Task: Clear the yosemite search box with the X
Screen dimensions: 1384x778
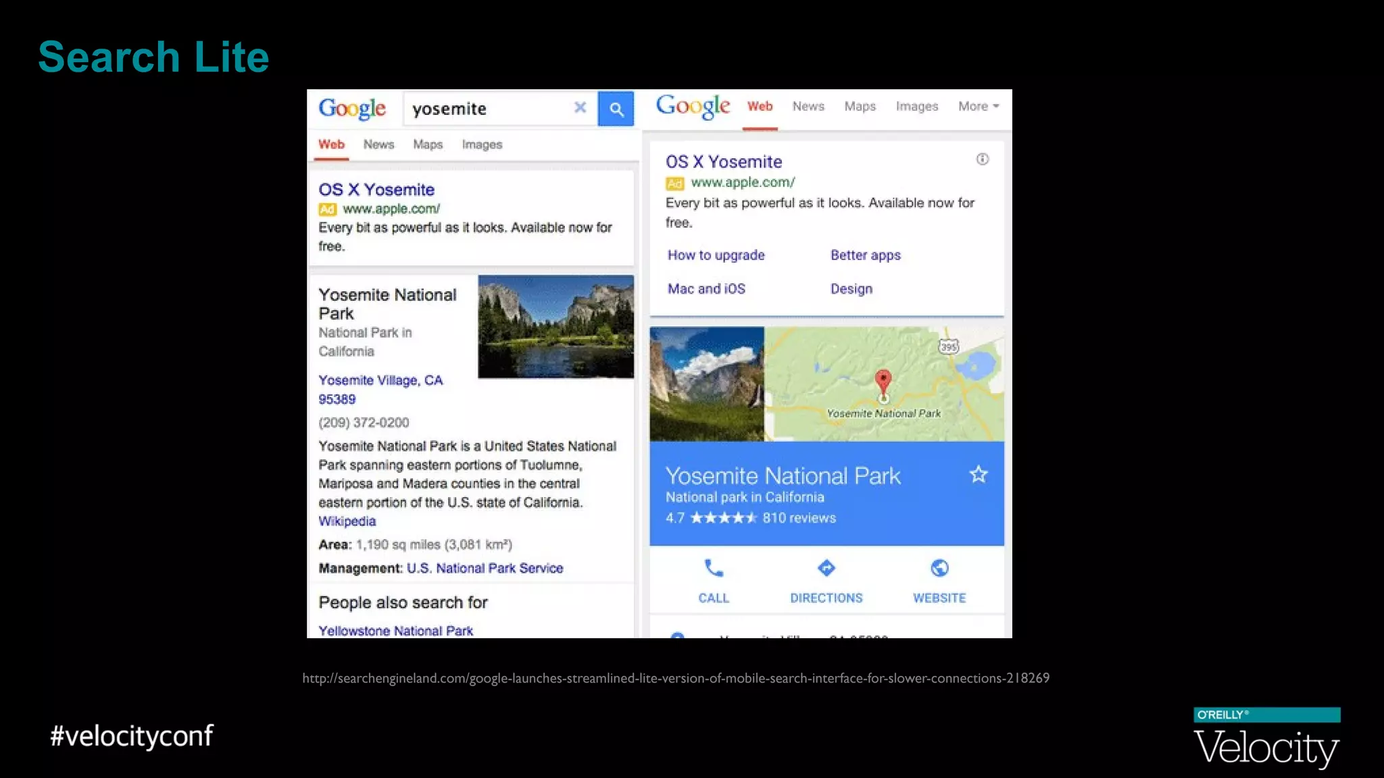Action: pyautogui.click(x=580, y=107)
